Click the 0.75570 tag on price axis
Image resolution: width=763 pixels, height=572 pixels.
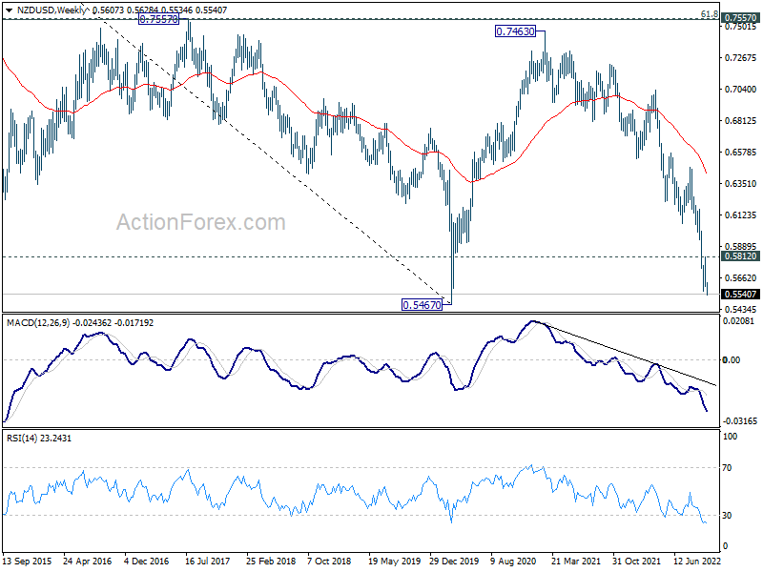tap(741, 18)
